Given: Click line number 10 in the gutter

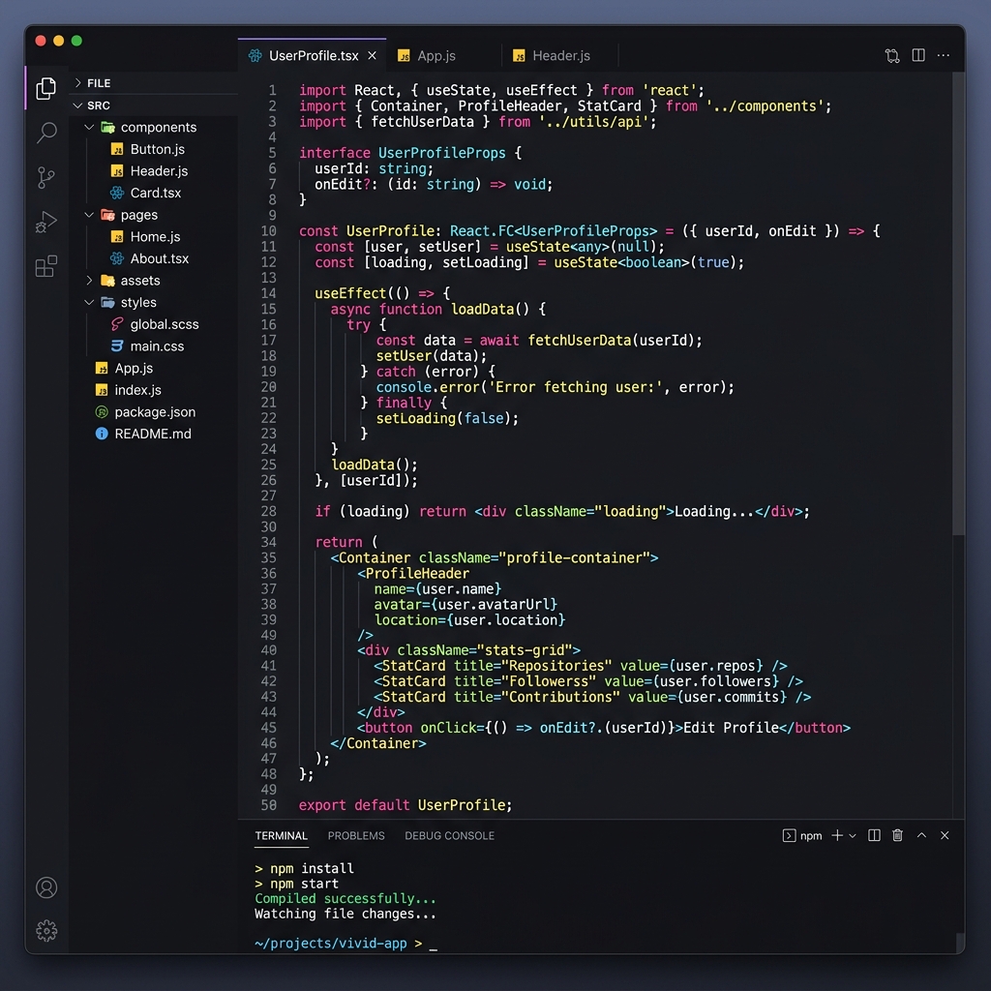Looking at the screenshot, I should tap(269, 231).
